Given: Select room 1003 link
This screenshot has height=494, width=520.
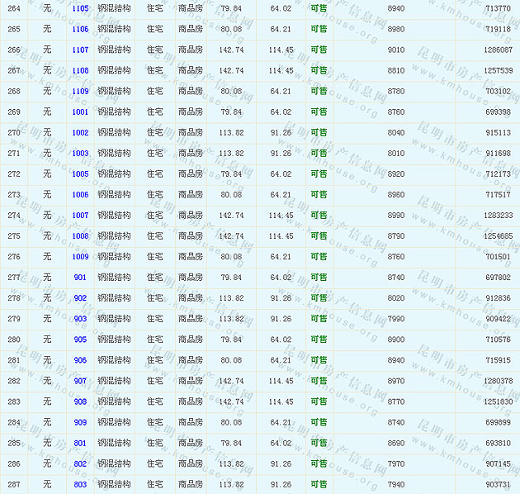Looking at the screenshot, I should click(x=80, y=153).
